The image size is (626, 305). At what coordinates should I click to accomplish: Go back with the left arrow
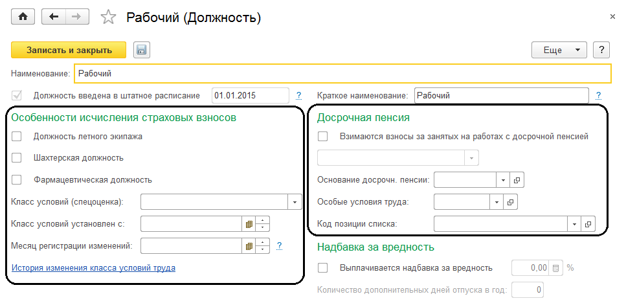53,17
